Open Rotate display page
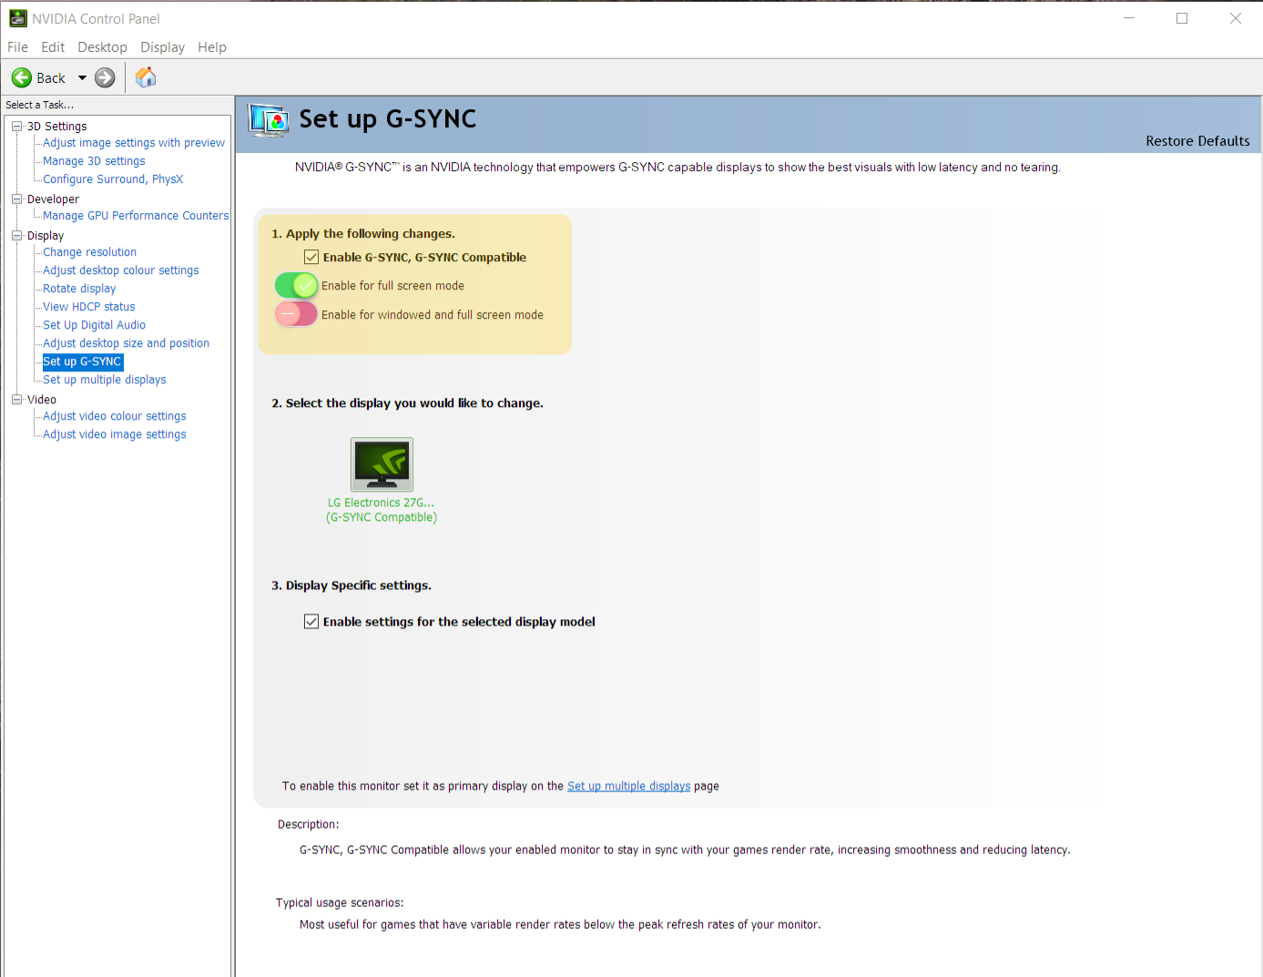1263x977 pixels. tap(79, 289)
